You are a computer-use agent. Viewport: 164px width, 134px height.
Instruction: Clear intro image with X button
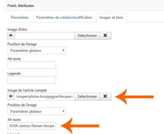click(105, 36)
